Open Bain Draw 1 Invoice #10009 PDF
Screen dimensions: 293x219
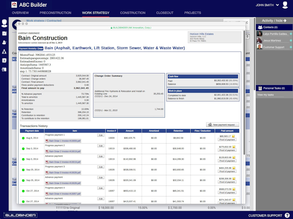[64, 140]
